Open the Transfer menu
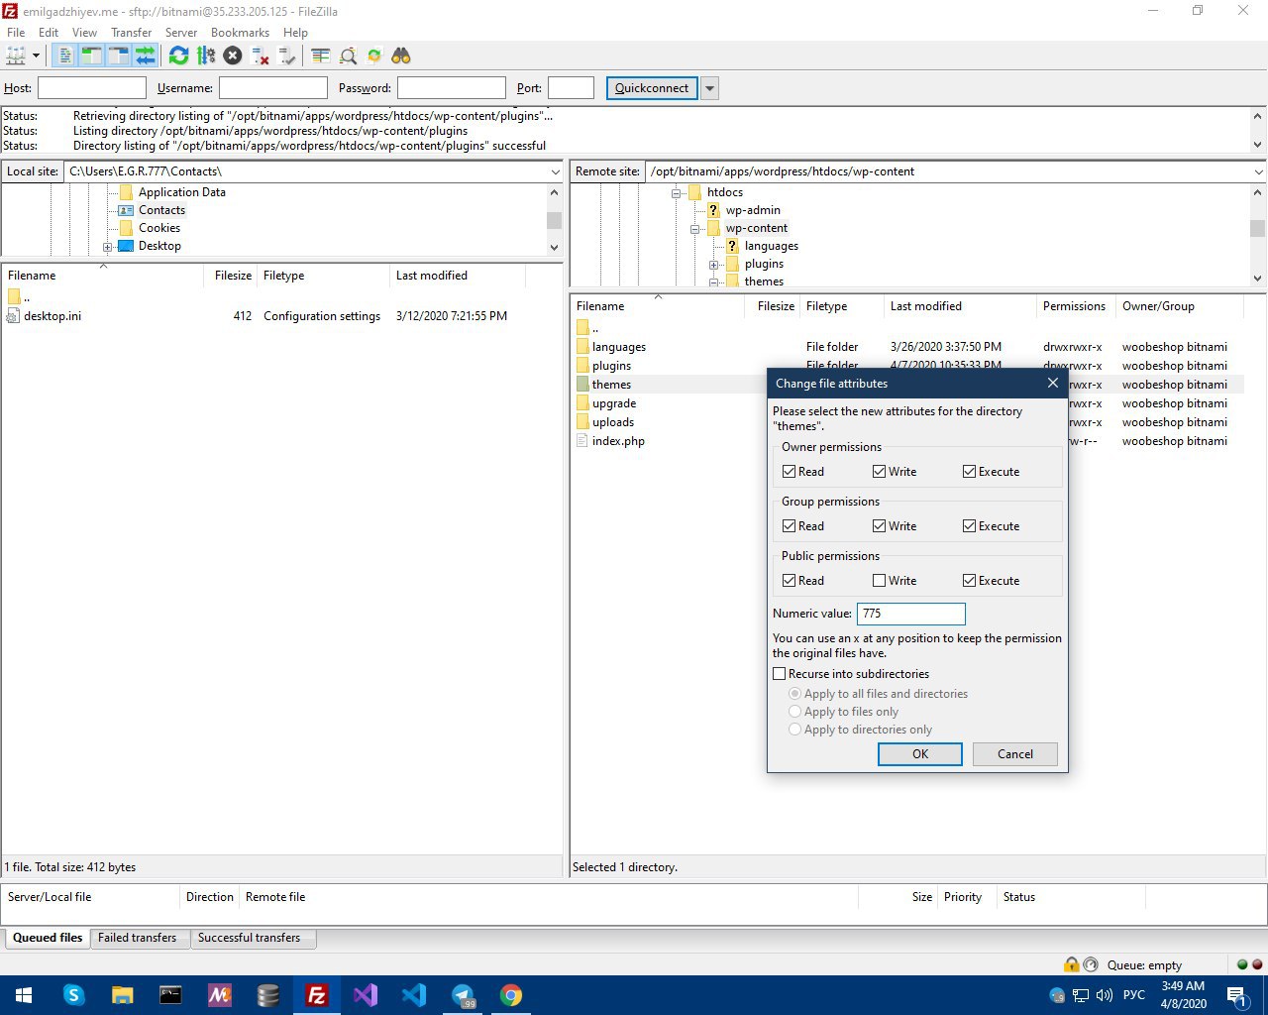Screen dimensions: 1268x1015 (x=131, y=33)
